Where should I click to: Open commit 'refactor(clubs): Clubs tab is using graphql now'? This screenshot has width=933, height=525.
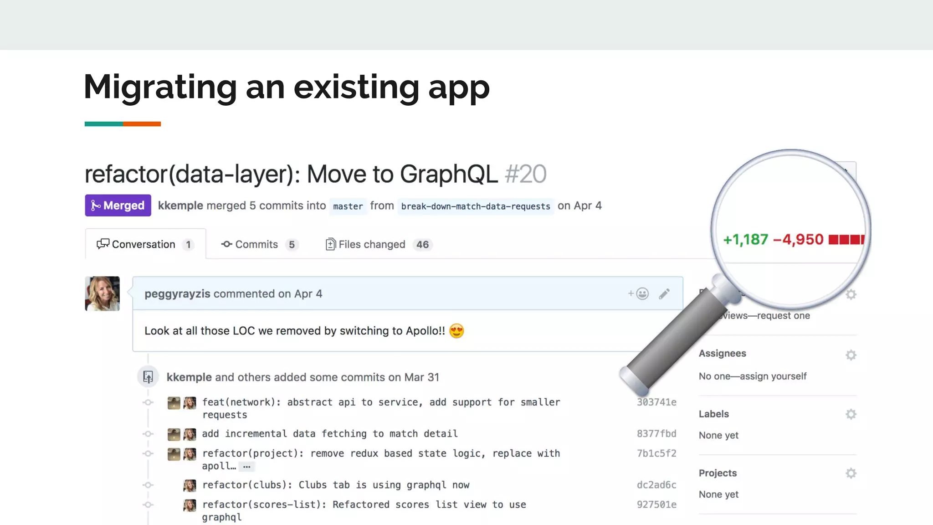tap(336, 485)
